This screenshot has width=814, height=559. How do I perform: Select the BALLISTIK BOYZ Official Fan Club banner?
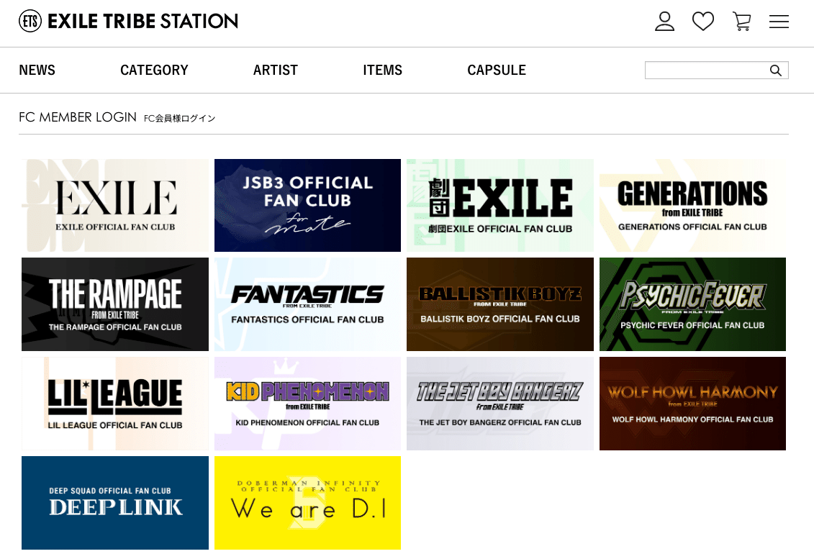click(500, 304)
